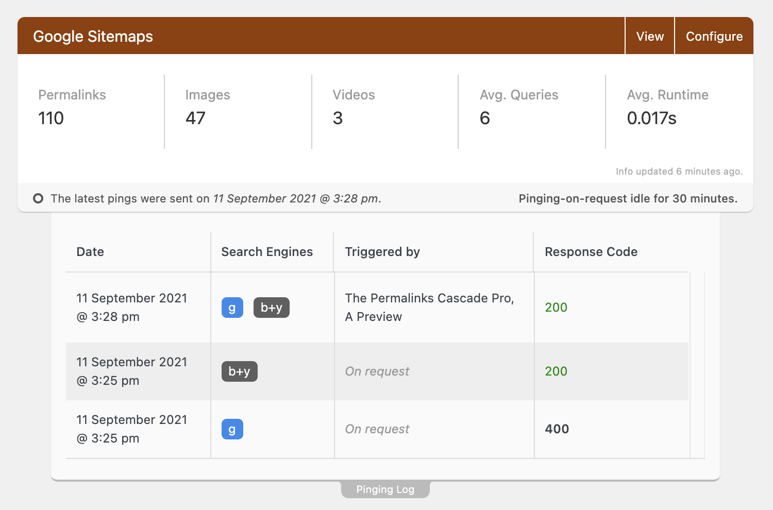Click the 400 response code
This screenshot has width=773, height=510.
557,429
